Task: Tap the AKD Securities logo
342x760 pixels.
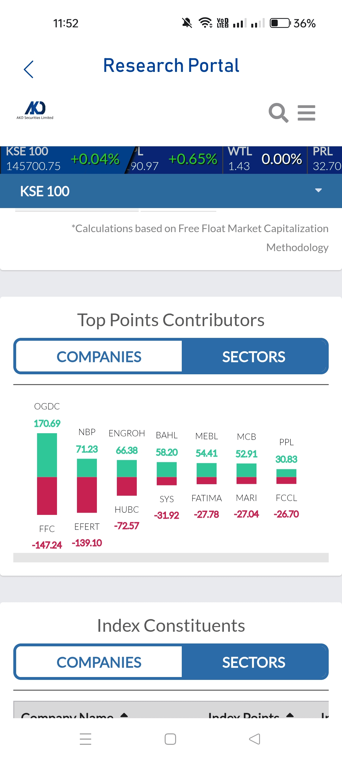Action: 35,110
